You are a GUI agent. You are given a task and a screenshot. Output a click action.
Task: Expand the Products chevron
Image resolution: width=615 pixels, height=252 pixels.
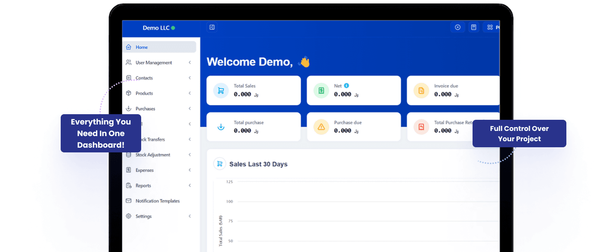click(x=190, y=93)
